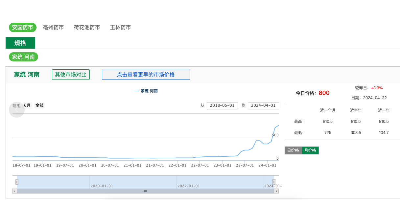The width and height of the screenshot is (400, 205).
Task: Set chart range to 6月
Action: tap(27, 105)
